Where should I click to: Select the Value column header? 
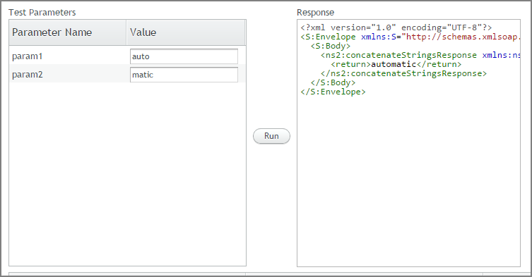click(x=186, y=32)
